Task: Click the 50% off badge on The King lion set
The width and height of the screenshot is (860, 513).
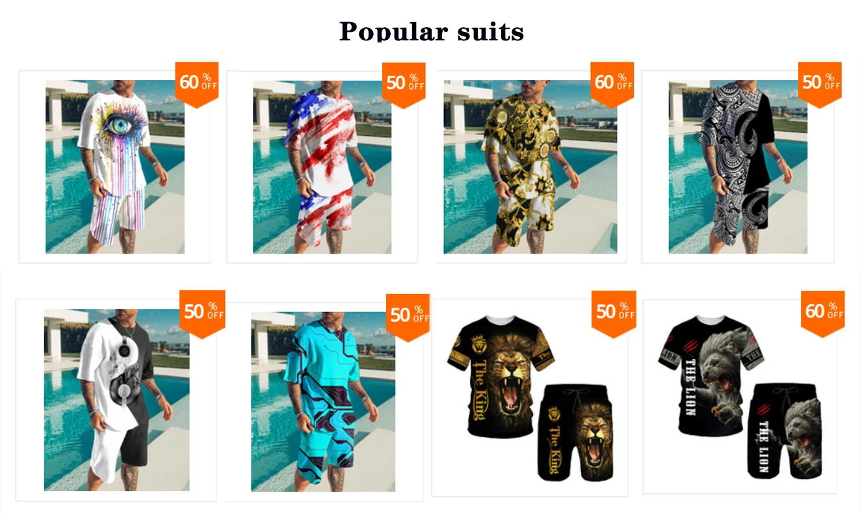Action: (614, 313)
